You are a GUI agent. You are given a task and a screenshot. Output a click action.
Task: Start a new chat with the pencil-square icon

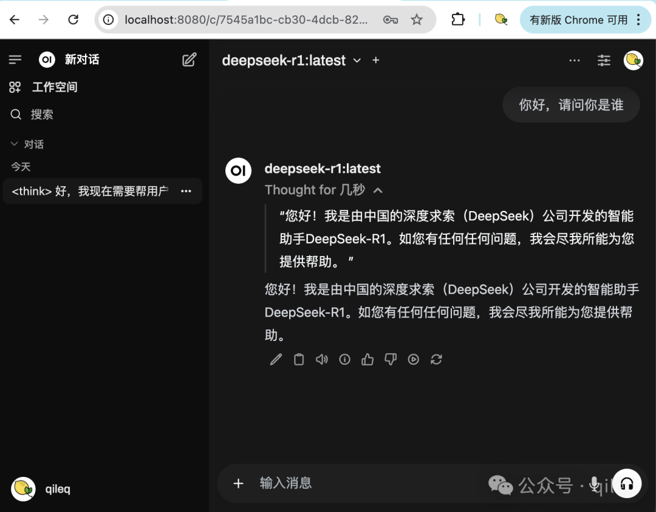point(189,60)
